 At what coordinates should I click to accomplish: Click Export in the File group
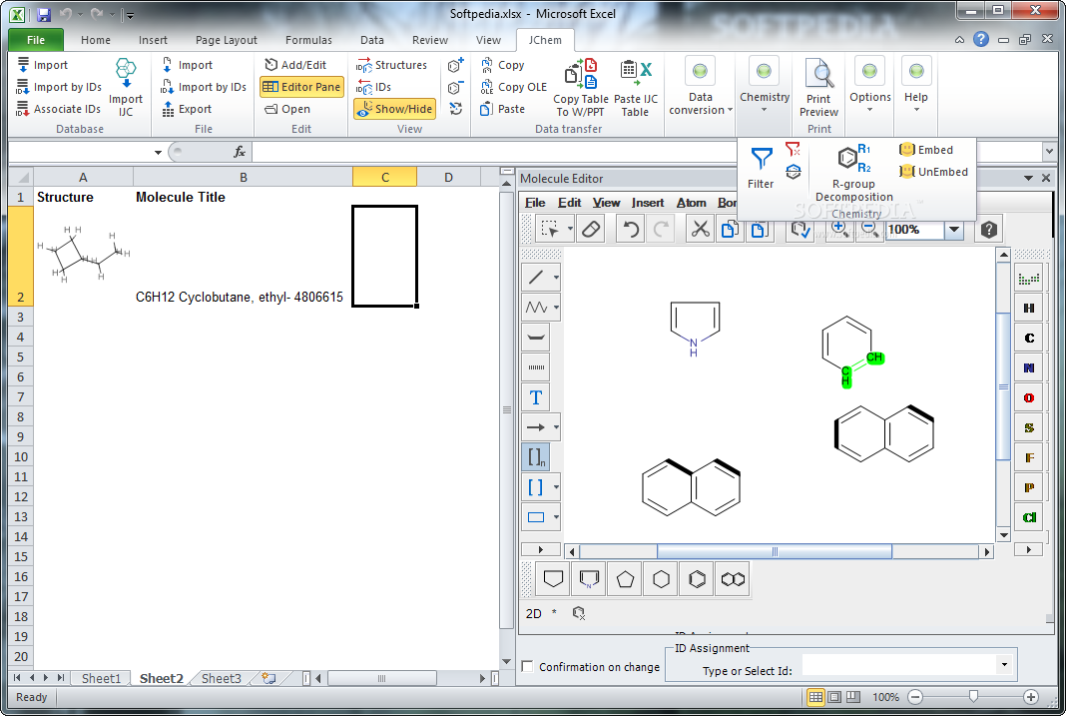point(187,109)
